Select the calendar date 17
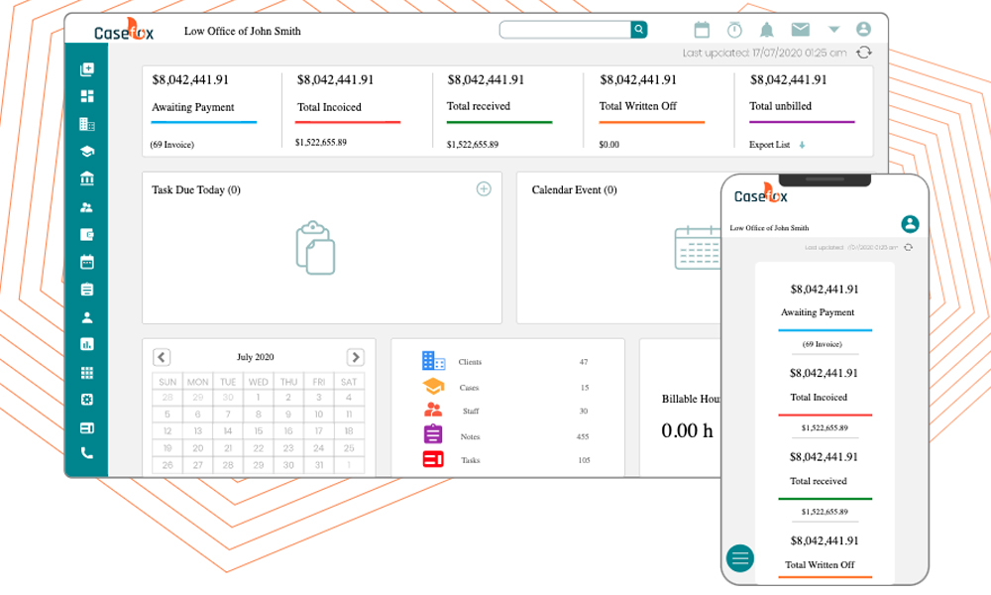Screen dimensions: 991x595 [x=318, y=431]
